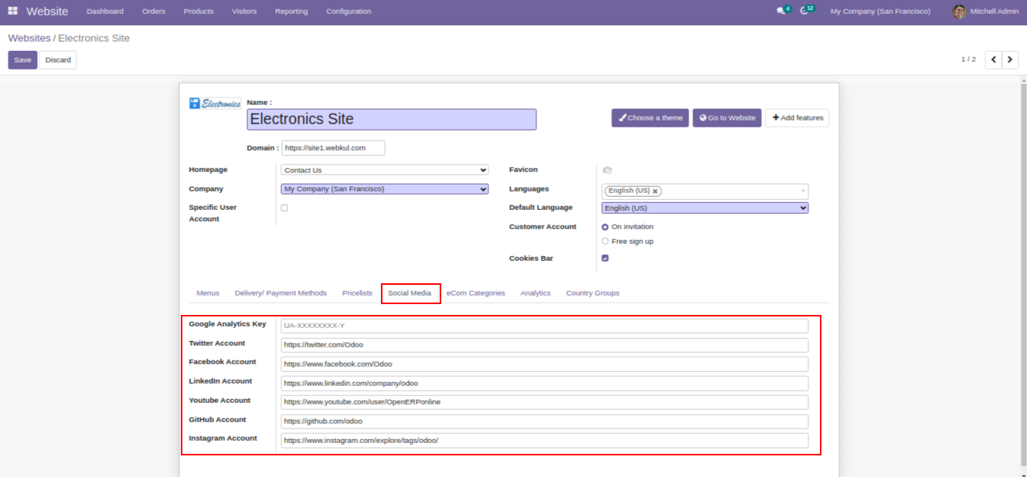Switch to Country Groups tab
The height and width of the screenshot is (477, 1027).
pos(593,293)
